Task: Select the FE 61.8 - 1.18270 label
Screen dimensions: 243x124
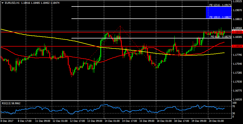Action: (x=221, y=37)
